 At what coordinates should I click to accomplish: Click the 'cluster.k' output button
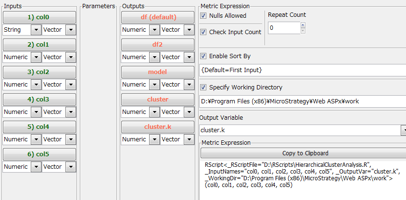(x=157, y=127)
